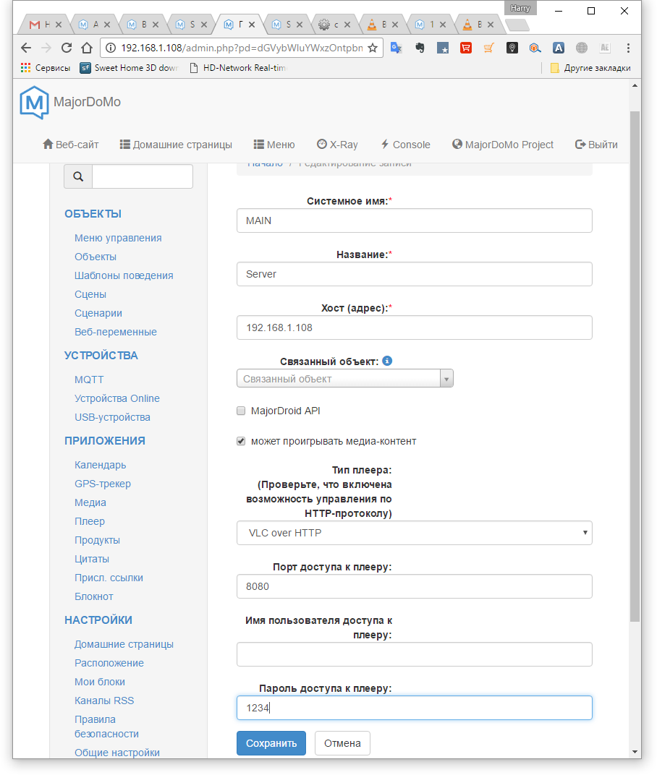657x775 pixels.
Task: Open the MQTT link in sidebar
Action: tap(89, 380)
